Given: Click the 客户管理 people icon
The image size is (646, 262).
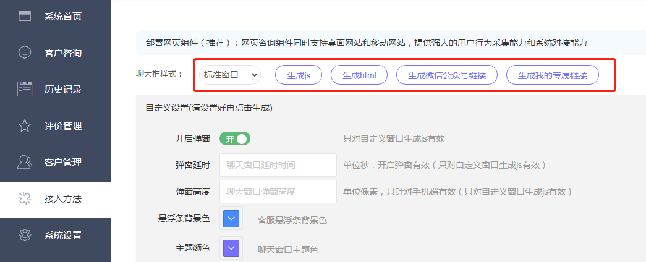Looking at the screenshot, I should [x=25, y=163].
